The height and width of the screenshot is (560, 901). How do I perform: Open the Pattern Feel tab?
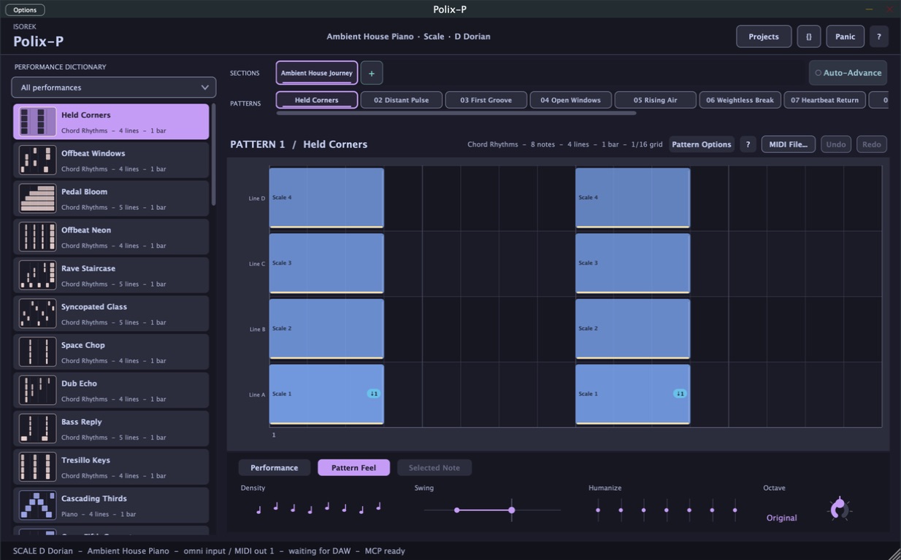(x=353, y=467)
